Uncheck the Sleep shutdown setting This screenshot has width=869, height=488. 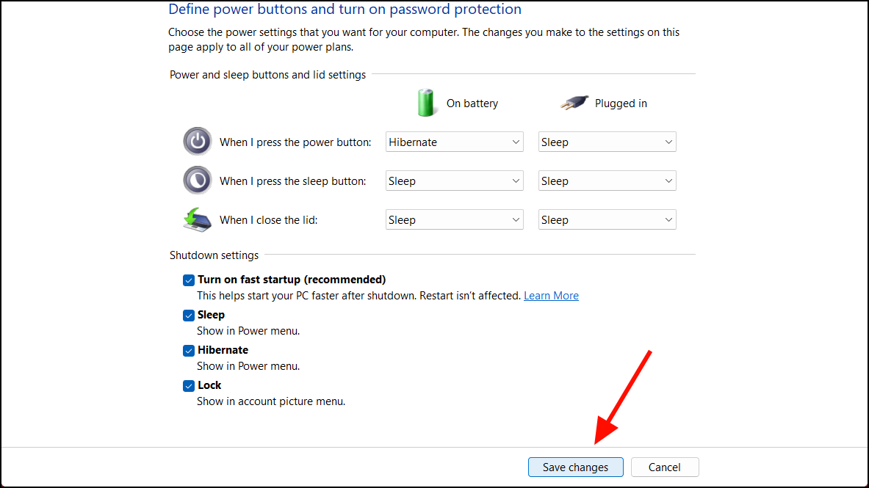(189, 315)
